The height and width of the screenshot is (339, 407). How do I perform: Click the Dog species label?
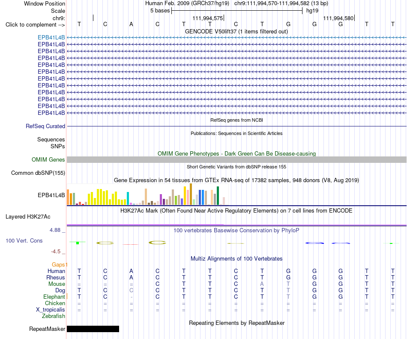60,291
